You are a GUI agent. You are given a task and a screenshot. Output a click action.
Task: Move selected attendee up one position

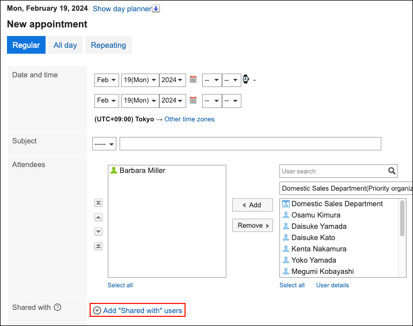tap(98, 218)
